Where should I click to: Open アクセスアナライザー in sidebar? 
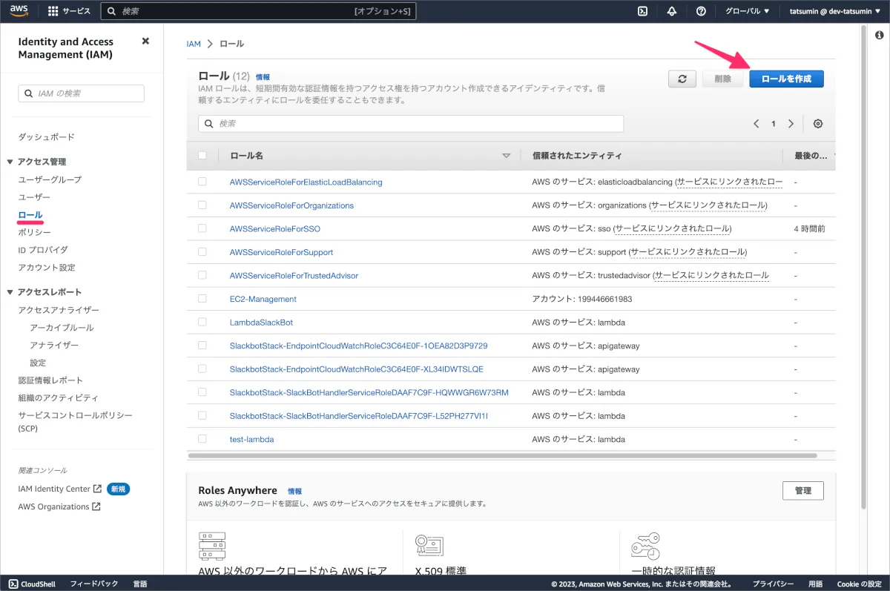59,310
